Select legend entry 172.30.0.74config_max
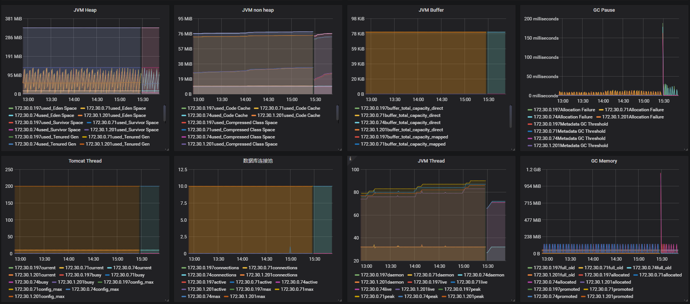Screen dimensions: 690x304 [x=95, y=289]
